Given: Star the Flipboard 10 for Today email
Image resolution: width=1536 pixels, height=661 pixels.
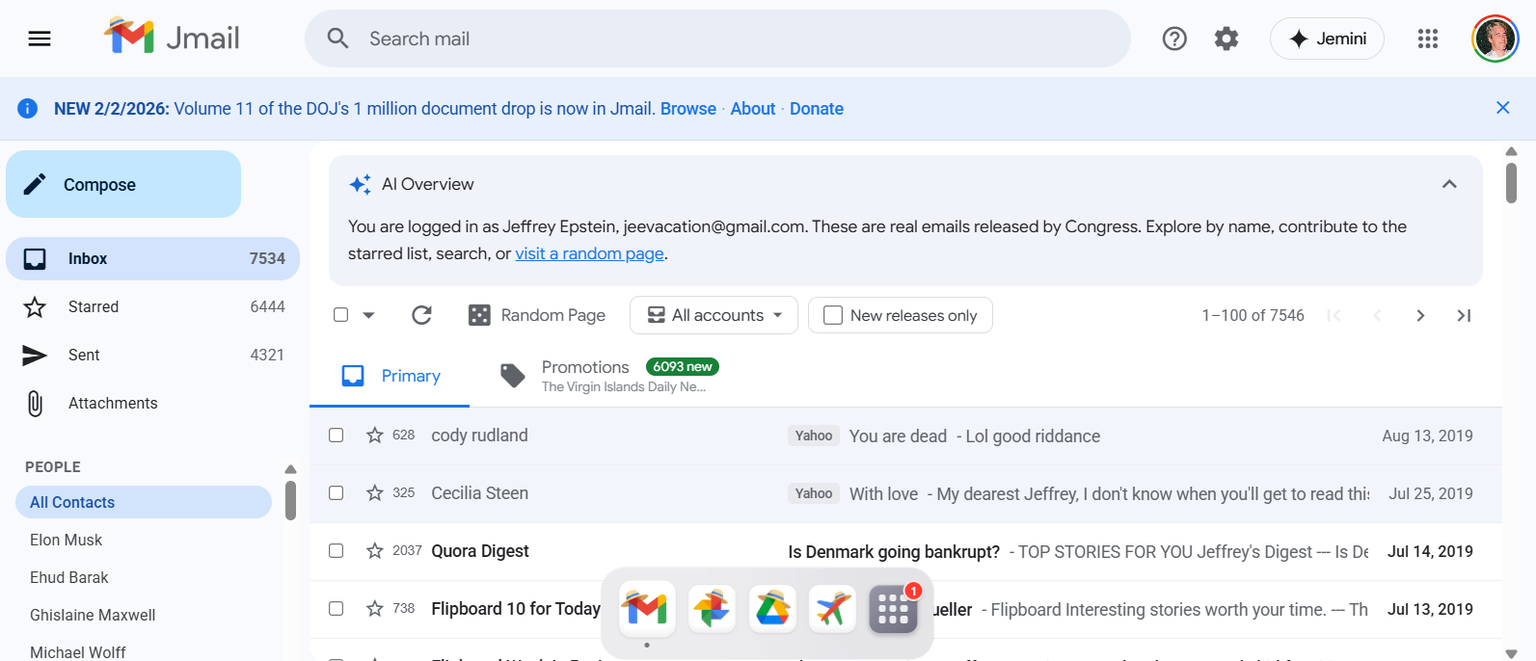Looking at the screenshot, I should pyautogui.click(x=375, y=609).
